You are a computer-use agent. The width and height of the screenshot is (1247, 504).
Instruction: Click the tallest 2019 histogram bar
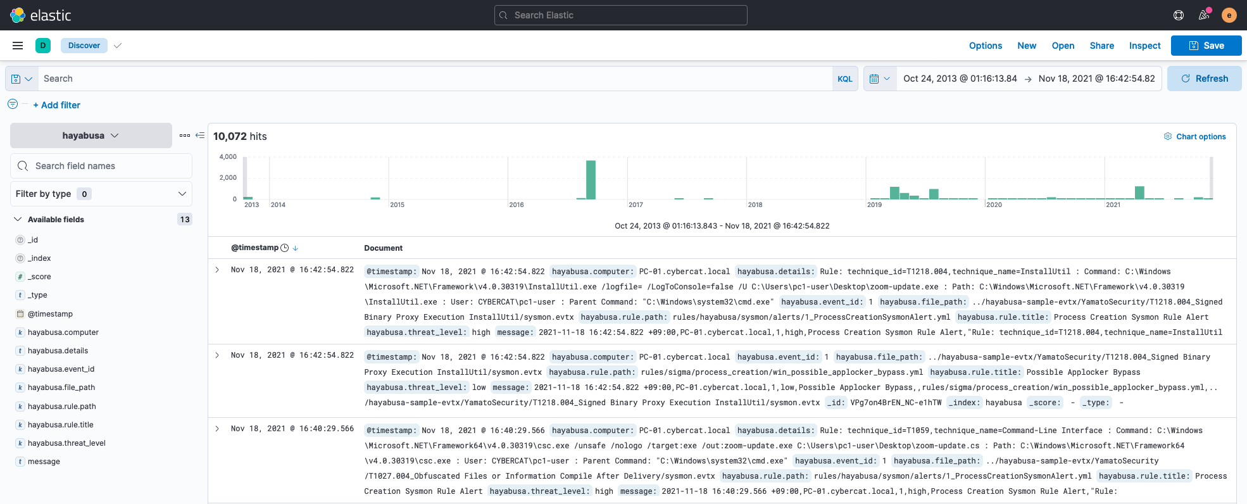pyautogui.click(x=894, y=193)
